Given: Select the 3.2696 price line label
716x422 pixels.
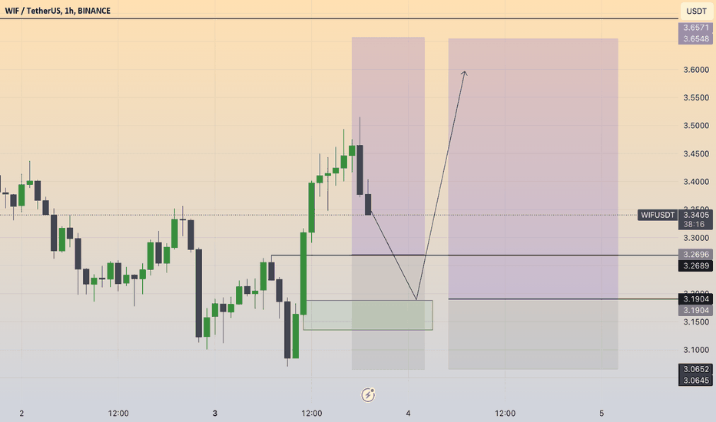Looking at the screenshot, I should 695,254.
